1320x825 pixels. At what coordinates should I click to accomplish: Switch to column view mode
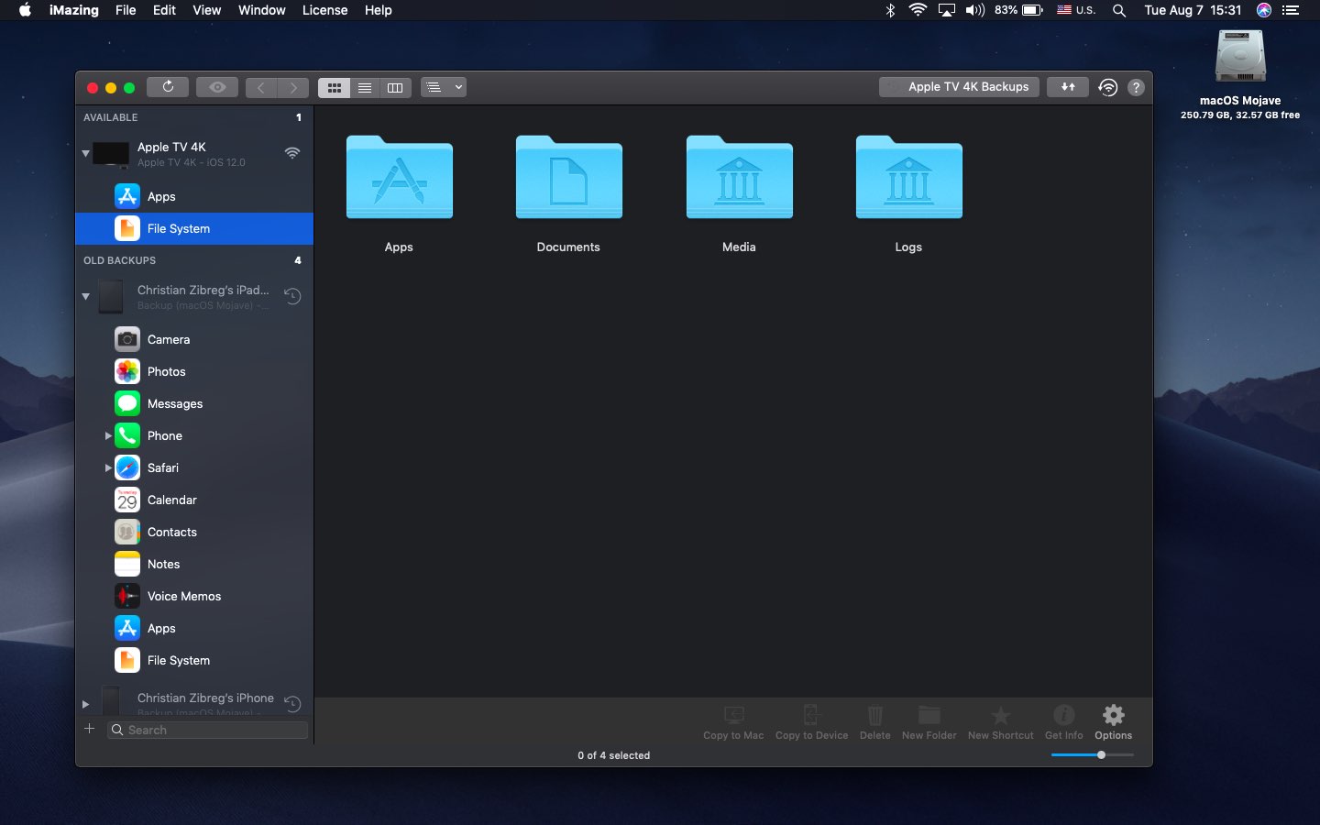point(395,88)
